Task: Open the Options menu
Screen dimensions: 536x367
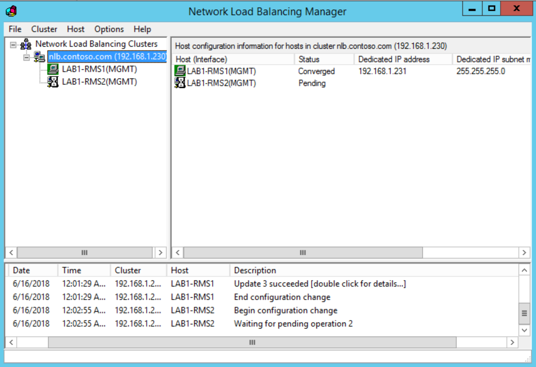Action: pyautogui.click(x=109, y=29)
